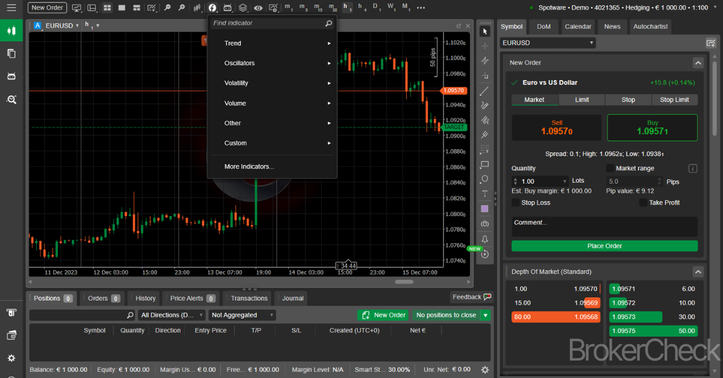This screenshot has width=723, height=378.
Task: Select the ellipse shape drawing tool
Action: pos(485,179)
